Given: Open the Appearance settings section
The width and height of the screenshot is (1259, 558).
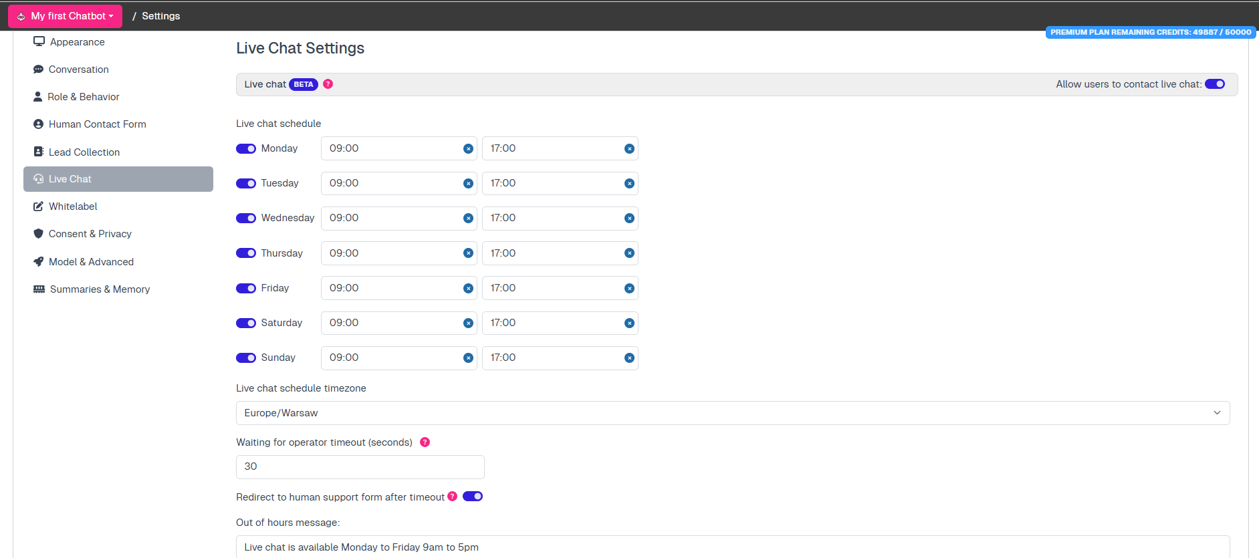Looking at the screenshot, I should click(77, 42).
